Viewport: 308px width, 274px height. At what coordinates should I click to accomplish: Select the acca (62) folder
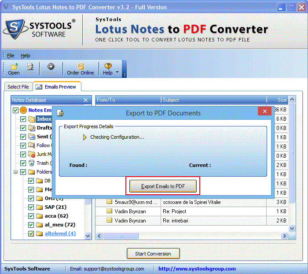pyautogui.click(x=56, y=216)
